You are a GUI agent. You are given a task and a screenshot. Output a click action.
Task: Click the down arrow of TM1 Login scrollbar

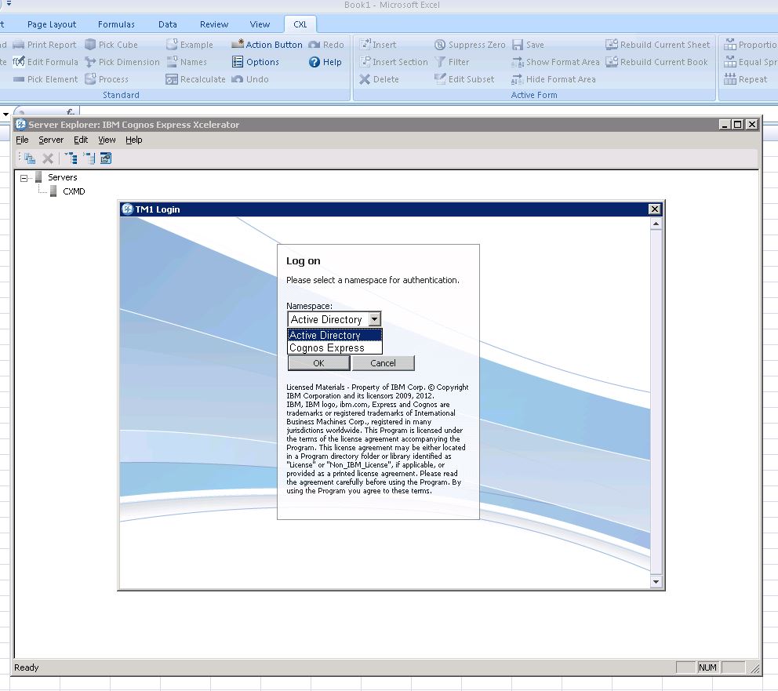point(656,582)
